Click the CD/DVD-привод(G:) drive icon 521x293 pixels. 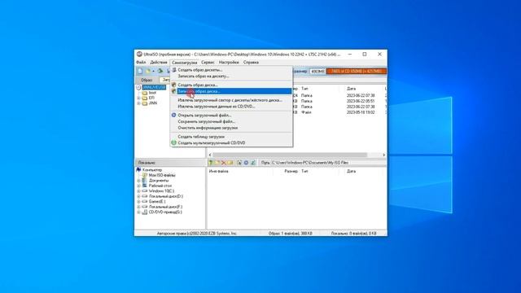(145, 212)
